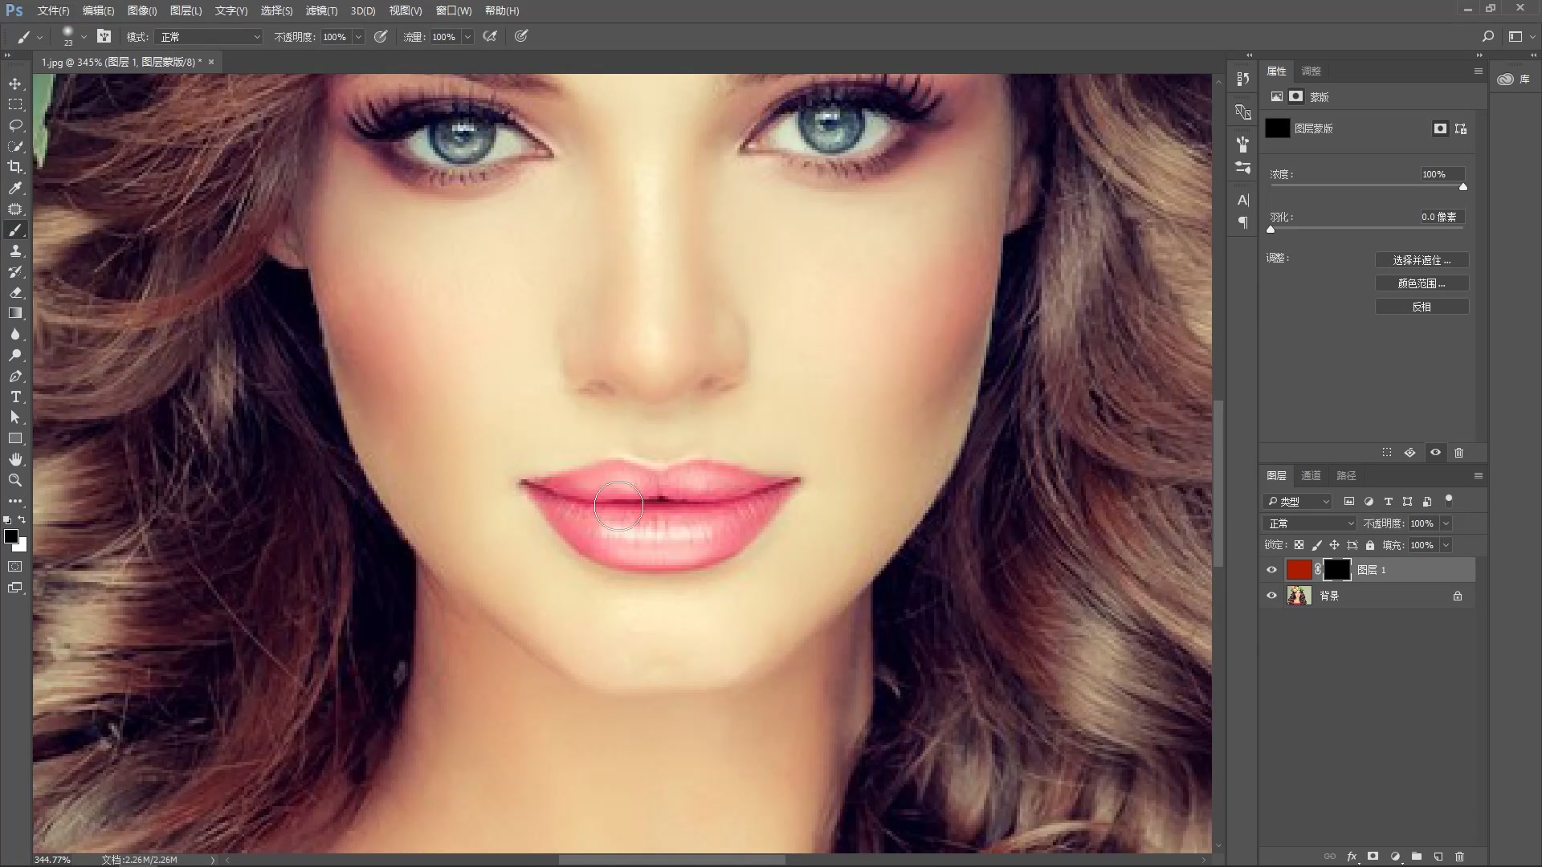Enable airbrush build-up effect icon
Viewport: 1542px width, 867px height.
coord(490,36)
